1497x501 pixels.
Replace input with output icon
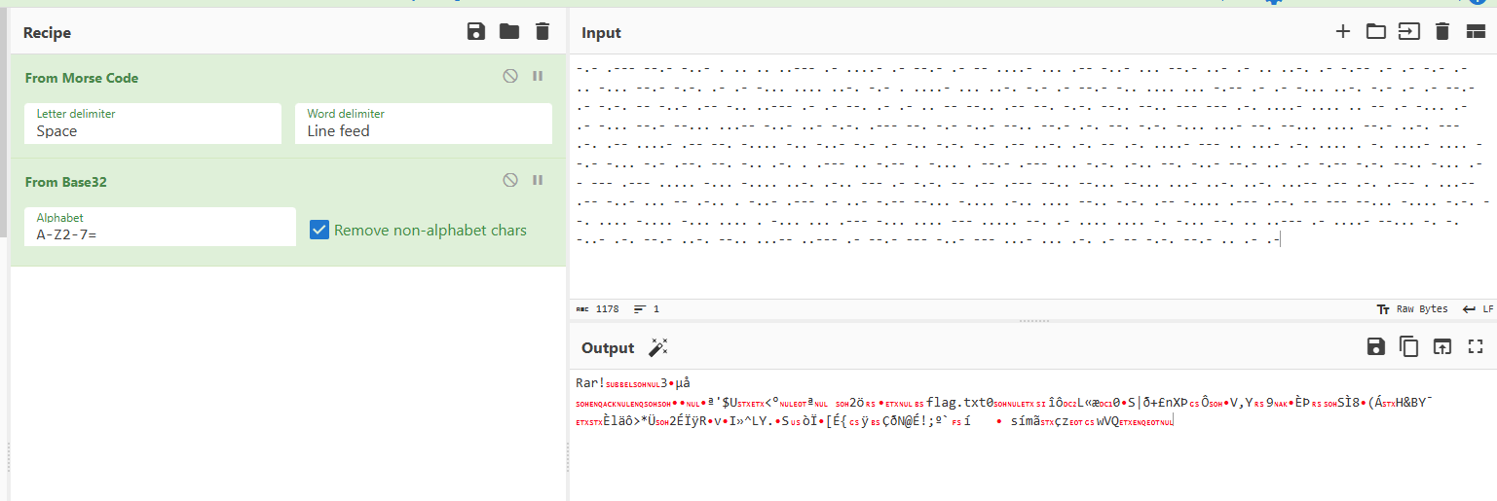[1441, 347]
